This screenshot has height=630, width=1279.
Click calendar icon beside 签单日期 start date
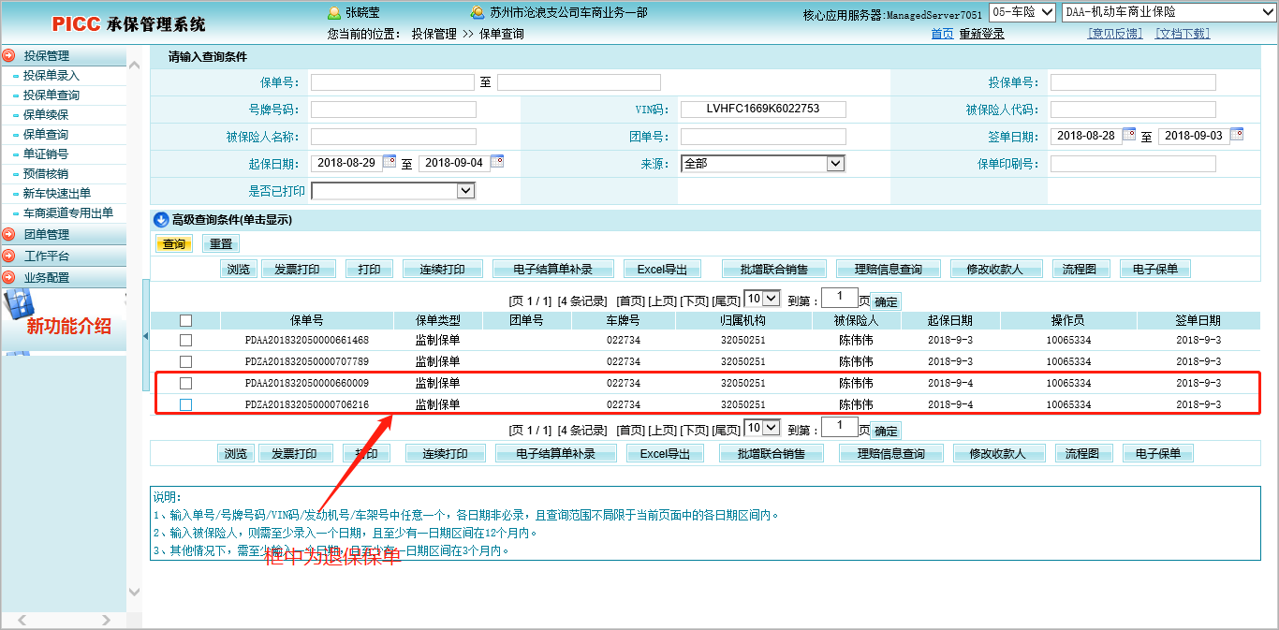pos(1129,135)
